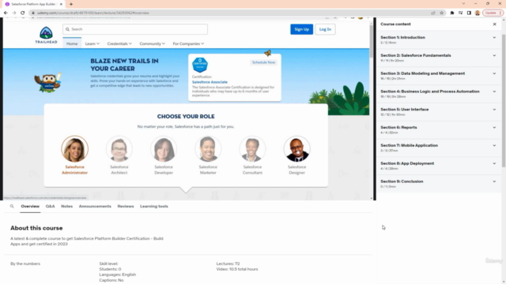Click the bookmark star icon in address bar
Image resolution: width=506 pixels, height=284 pixels.
[442, 13]
